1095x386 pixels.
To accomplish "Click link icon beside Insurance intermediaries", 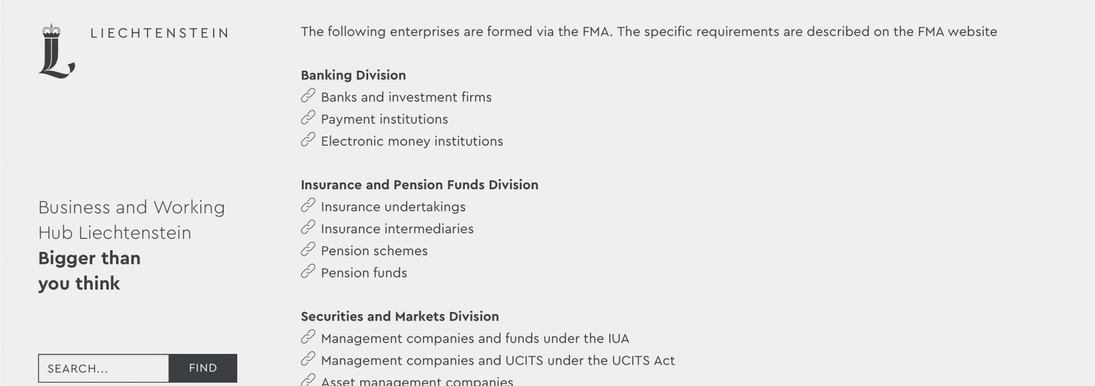I will point(308,228).
